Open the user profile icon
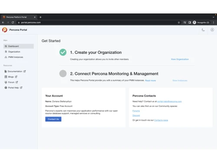 [x=212, y=30]
